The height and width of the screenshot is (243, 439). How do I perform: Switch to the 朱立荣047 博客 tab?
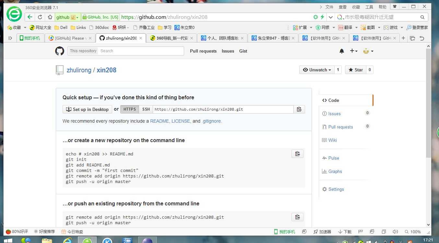point(273,38)
